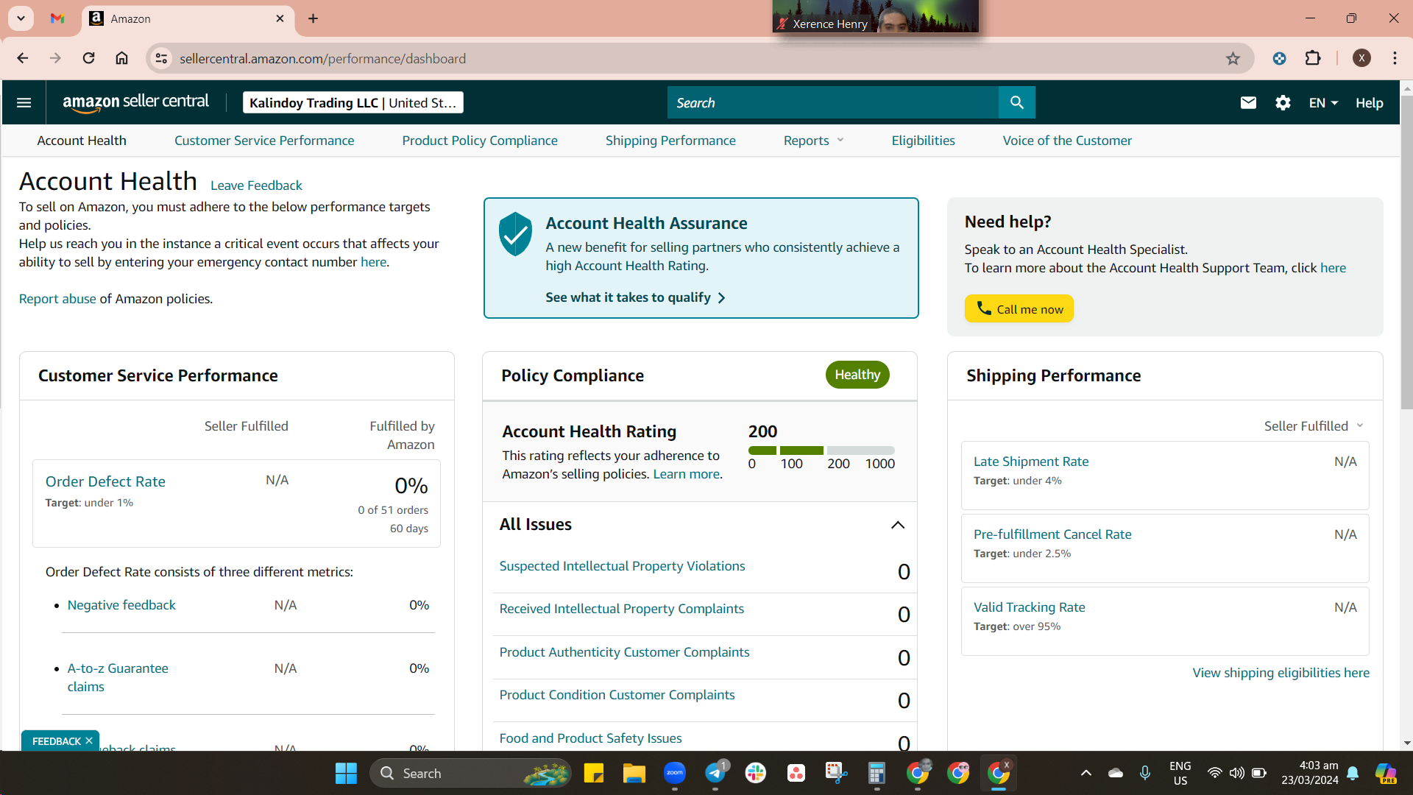View the Late Shipment Rate details
The width and height of the screenshot is (1413, 795).
pyautogui.click(x=1030, y=462)
